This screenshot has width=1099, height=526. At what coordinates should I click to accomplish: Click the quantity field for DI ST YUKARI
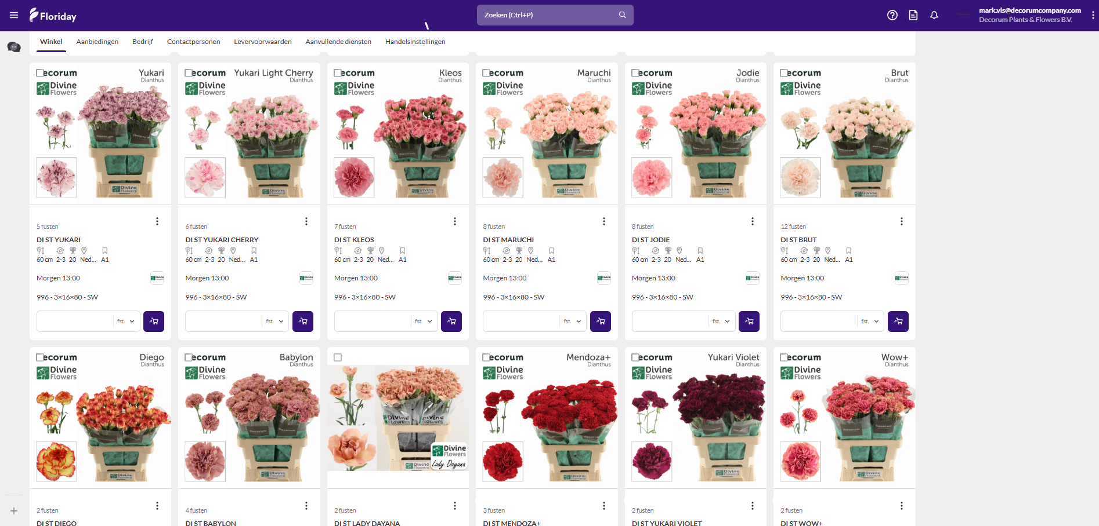75,322
